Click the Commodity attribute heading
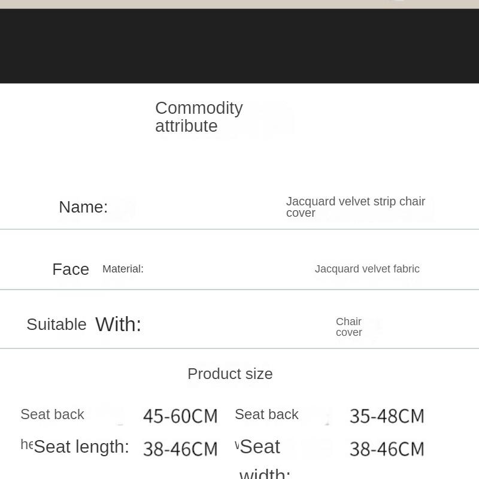This screenshot has height=479, width=479. pos(199,117)
